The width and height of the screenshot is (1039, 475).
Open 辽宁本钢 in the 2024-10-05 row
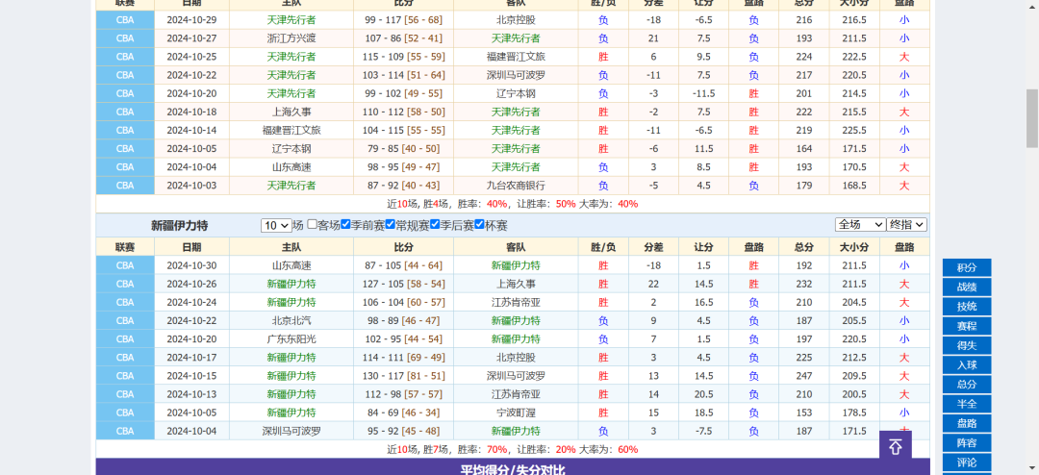[x=291, y=148]
